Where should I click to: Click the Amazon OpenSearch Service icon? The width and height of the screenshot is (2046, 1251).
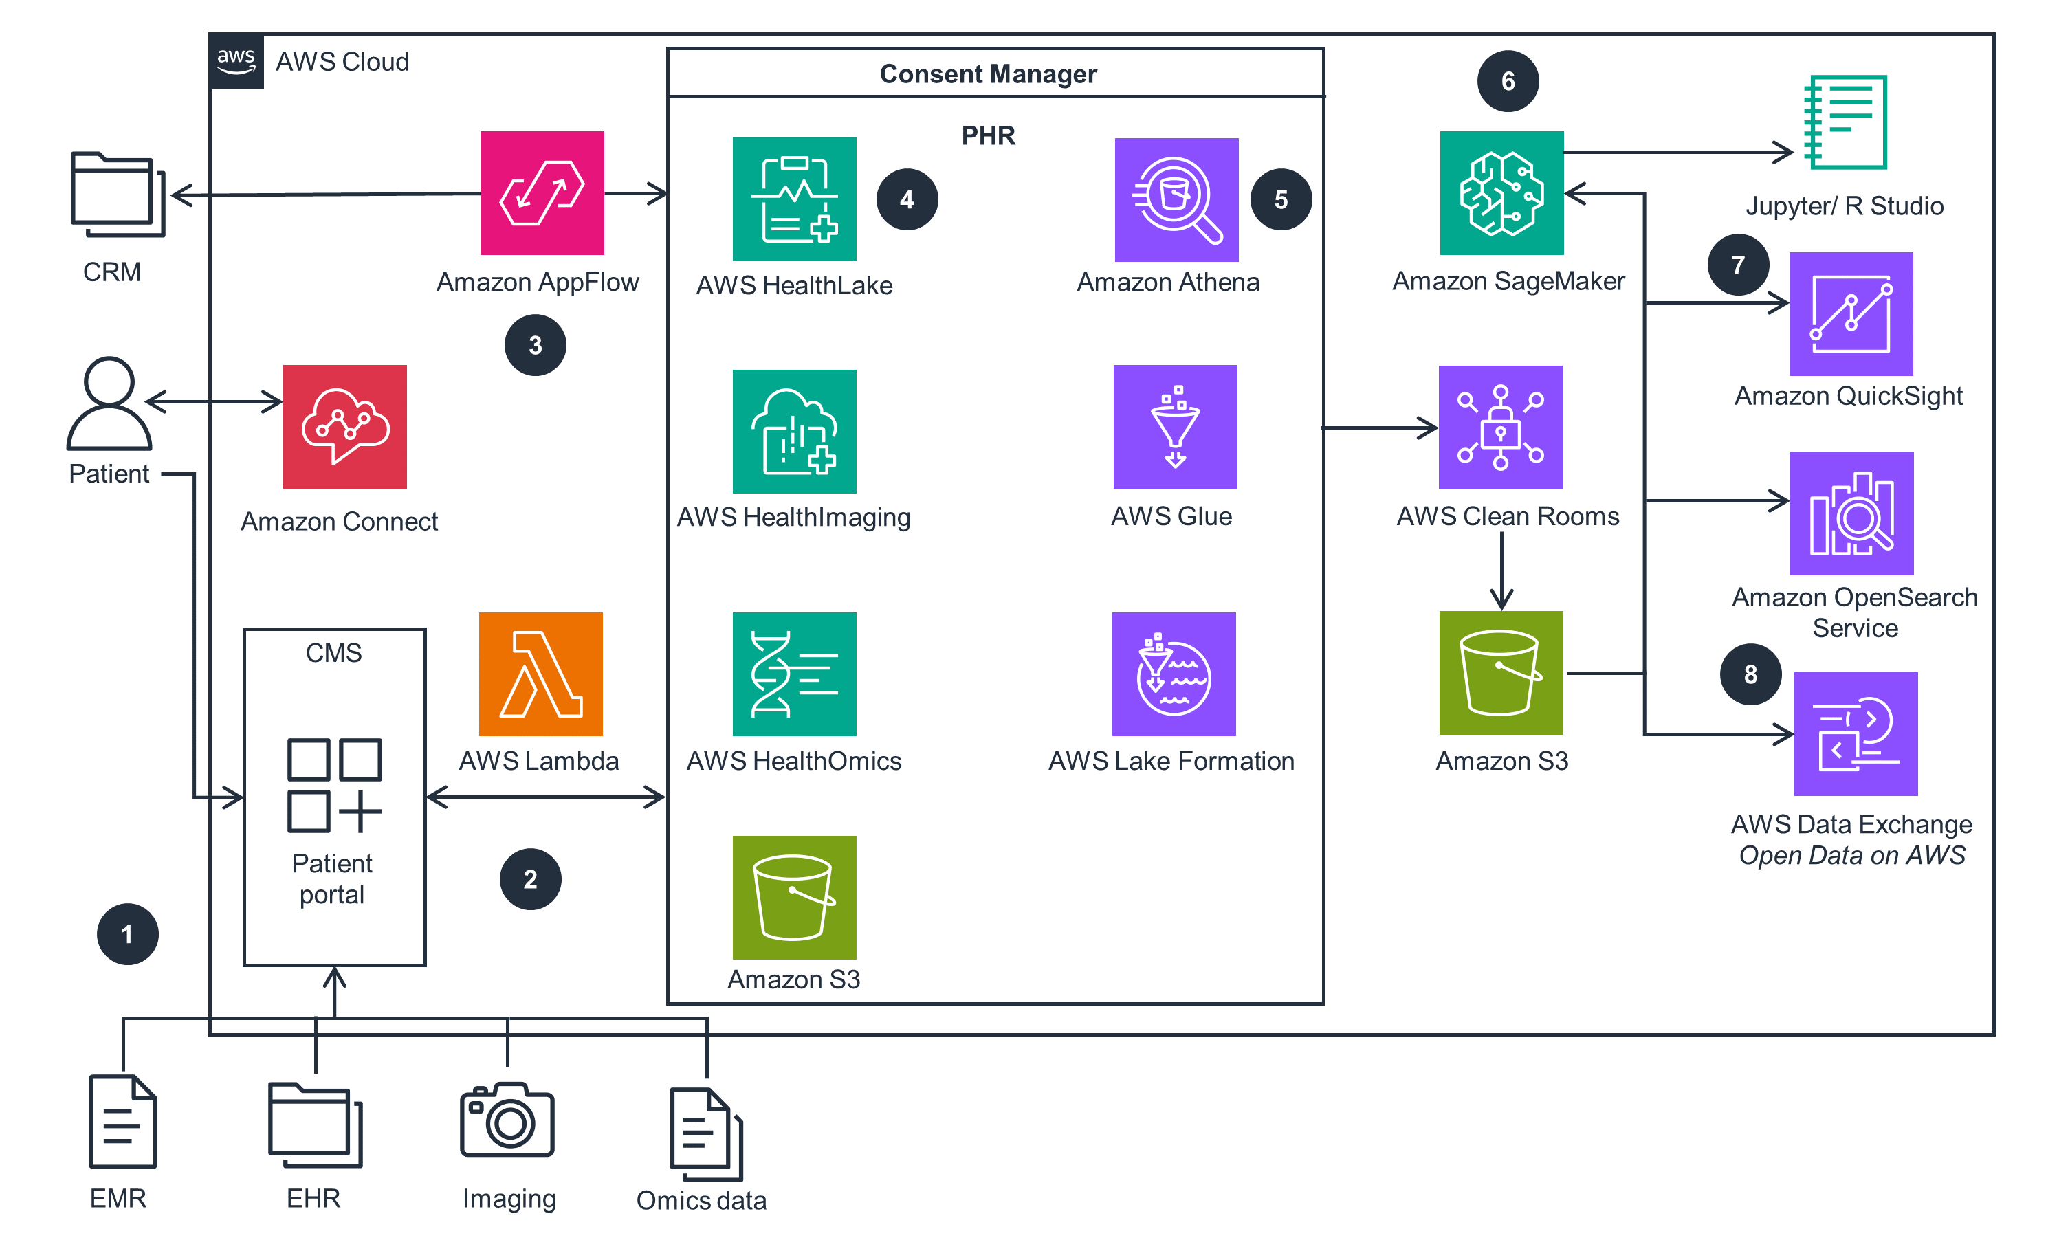[x=1853, y=514]
